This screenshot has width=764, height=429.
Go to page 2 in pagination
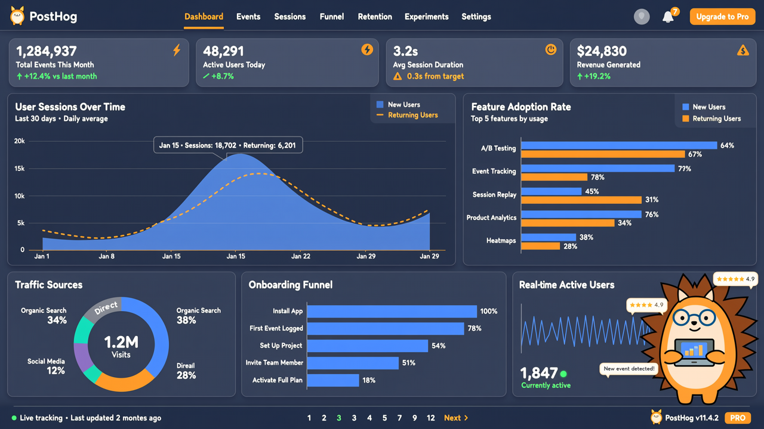pyautogui.click(x=324, y=418)
